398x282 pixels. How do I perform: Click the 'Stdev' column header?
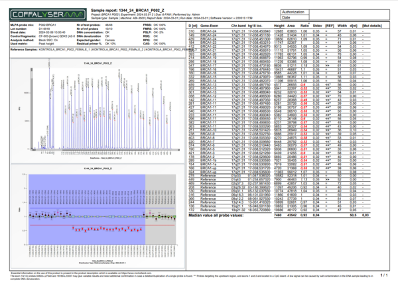pos(317,26)
